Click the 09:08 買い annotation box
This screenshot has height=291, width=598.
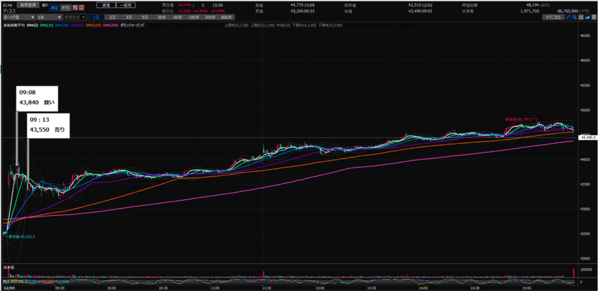pos(38,96)
